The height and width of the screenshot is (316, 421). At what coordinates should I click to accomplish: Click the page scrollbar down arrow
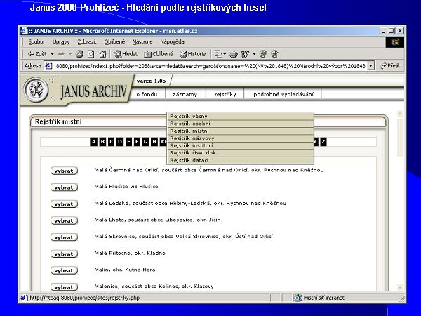click(400, 287)
